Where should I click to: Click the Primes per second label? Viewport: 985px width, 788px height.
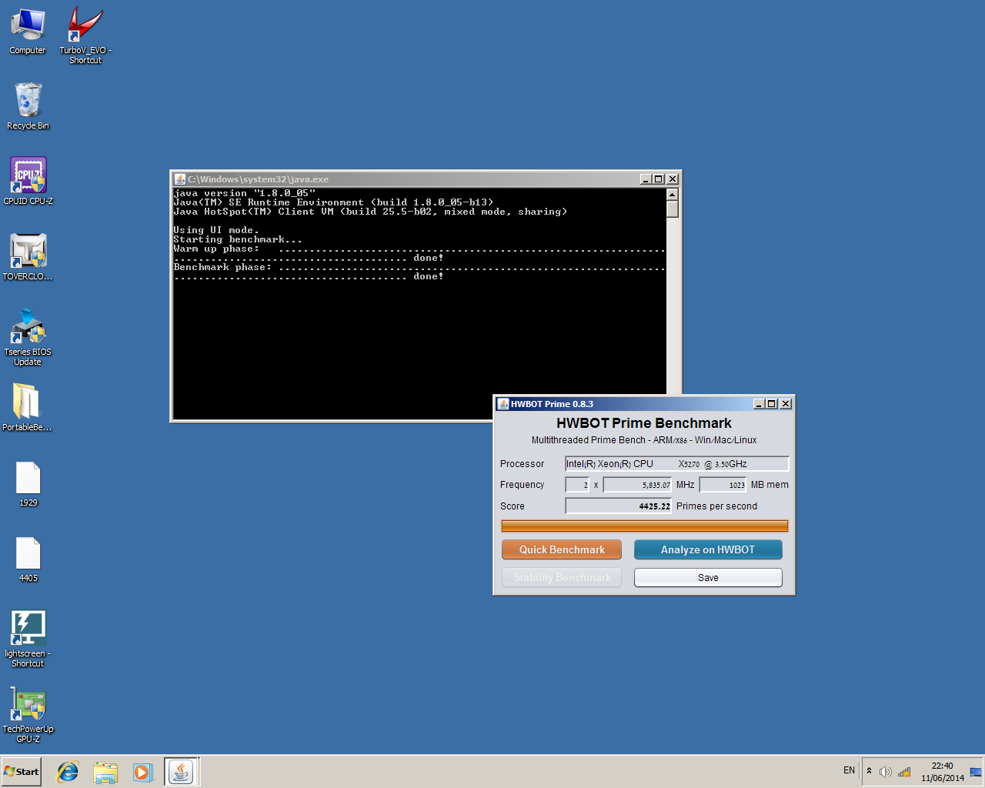coord(716,506)
